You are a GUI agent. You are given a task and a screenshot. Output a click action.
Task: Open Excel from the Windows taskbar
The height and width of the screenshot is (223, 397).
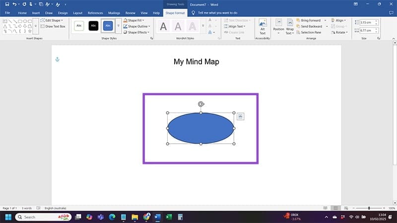(169, 217)
